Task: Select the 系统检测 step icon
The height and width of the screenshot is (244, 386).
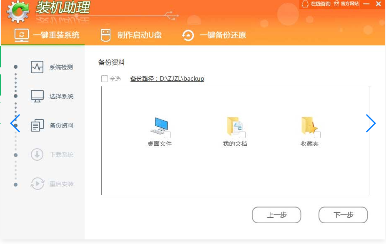Action: click(37, 67)
